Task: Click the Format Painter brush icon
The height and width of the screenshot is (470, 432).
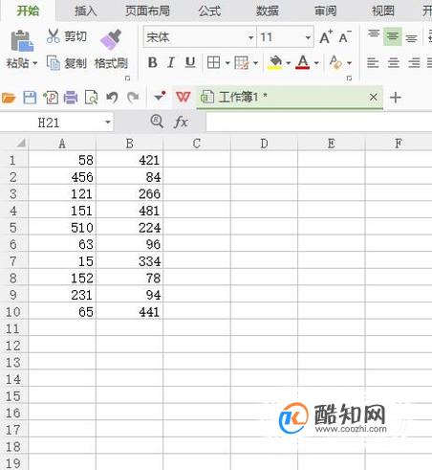Action: tap(111, 39)
